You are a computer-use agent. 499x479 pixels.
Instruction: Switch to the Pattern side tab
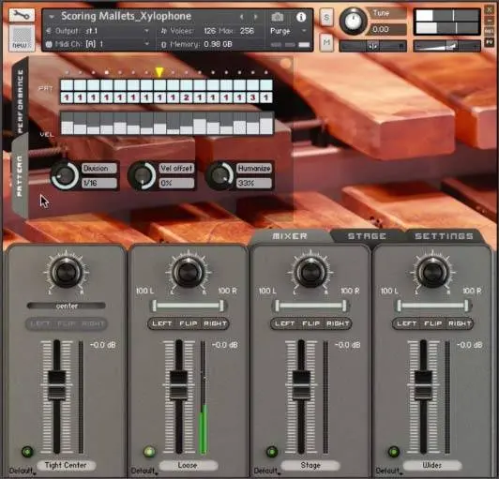click(x=20, y=176)
